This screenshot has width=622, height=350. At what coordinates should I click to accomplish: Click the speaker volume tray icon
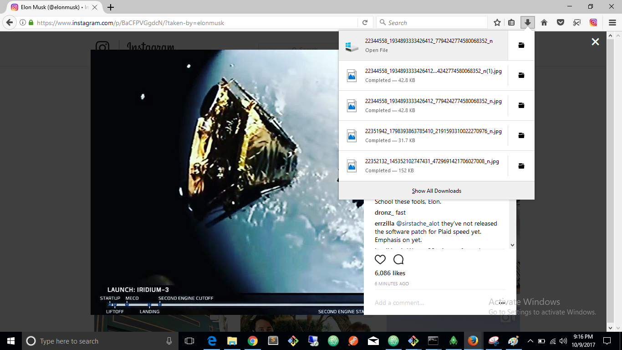564,341
